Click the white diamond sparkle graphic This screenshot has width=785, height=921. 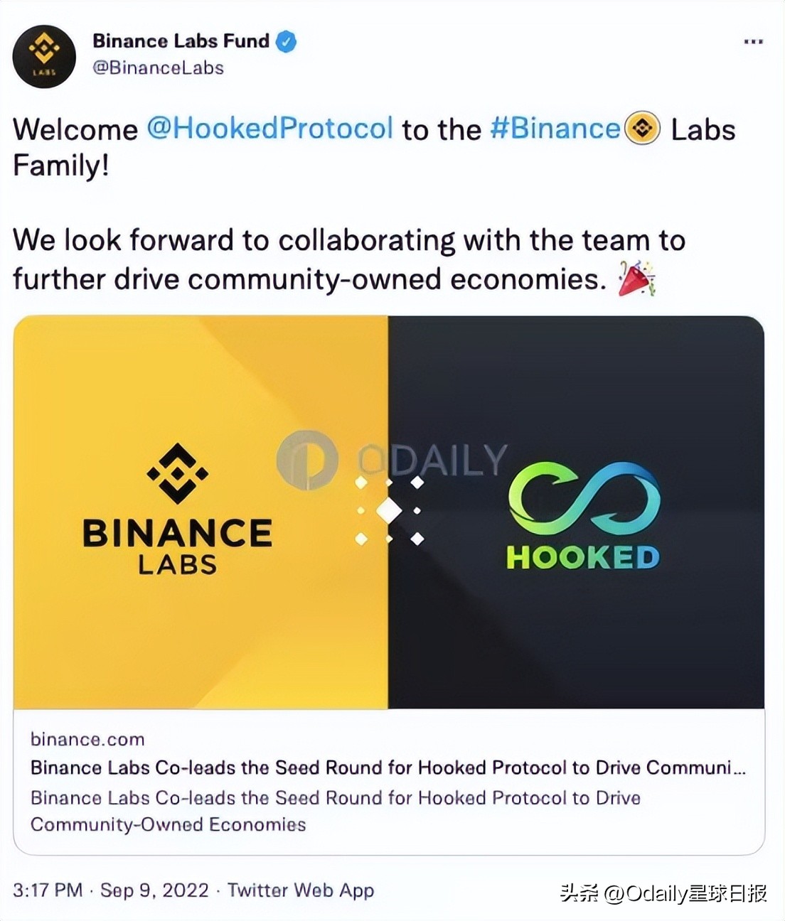389,510
